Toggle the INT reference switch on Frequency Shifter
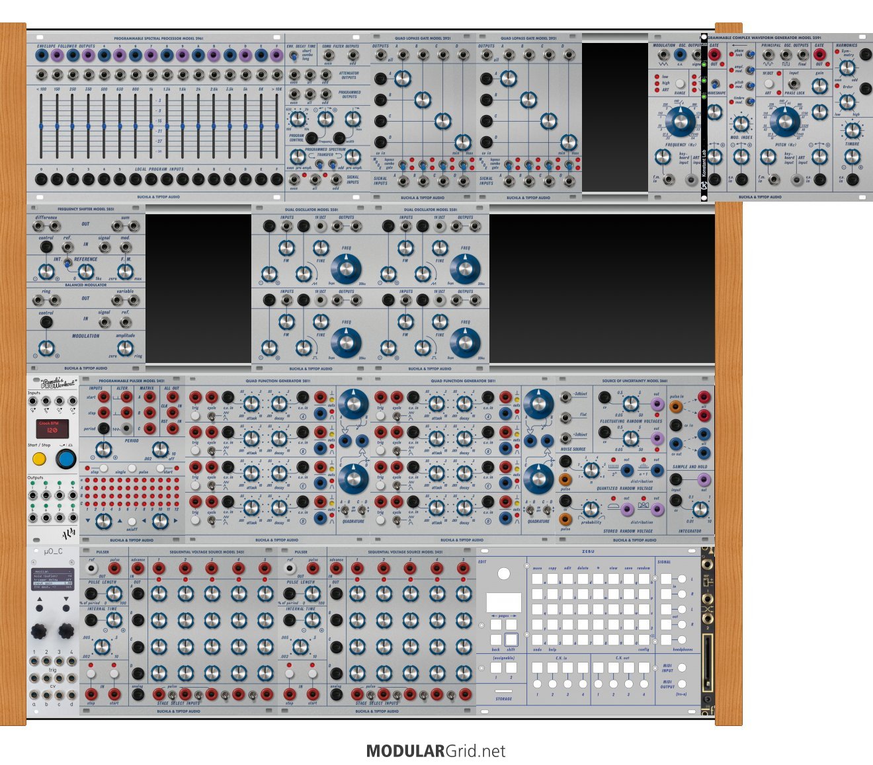Viewport: 873px width, 765px height. (x=67, y=263)
